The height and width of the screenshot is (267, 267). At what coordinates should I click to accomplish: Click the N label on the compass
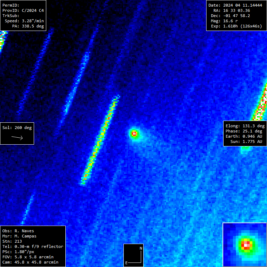click(x=141, y=248)
